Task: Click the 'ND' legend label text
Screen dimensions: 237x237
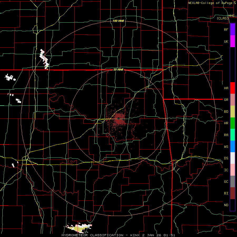Action: 226,205
